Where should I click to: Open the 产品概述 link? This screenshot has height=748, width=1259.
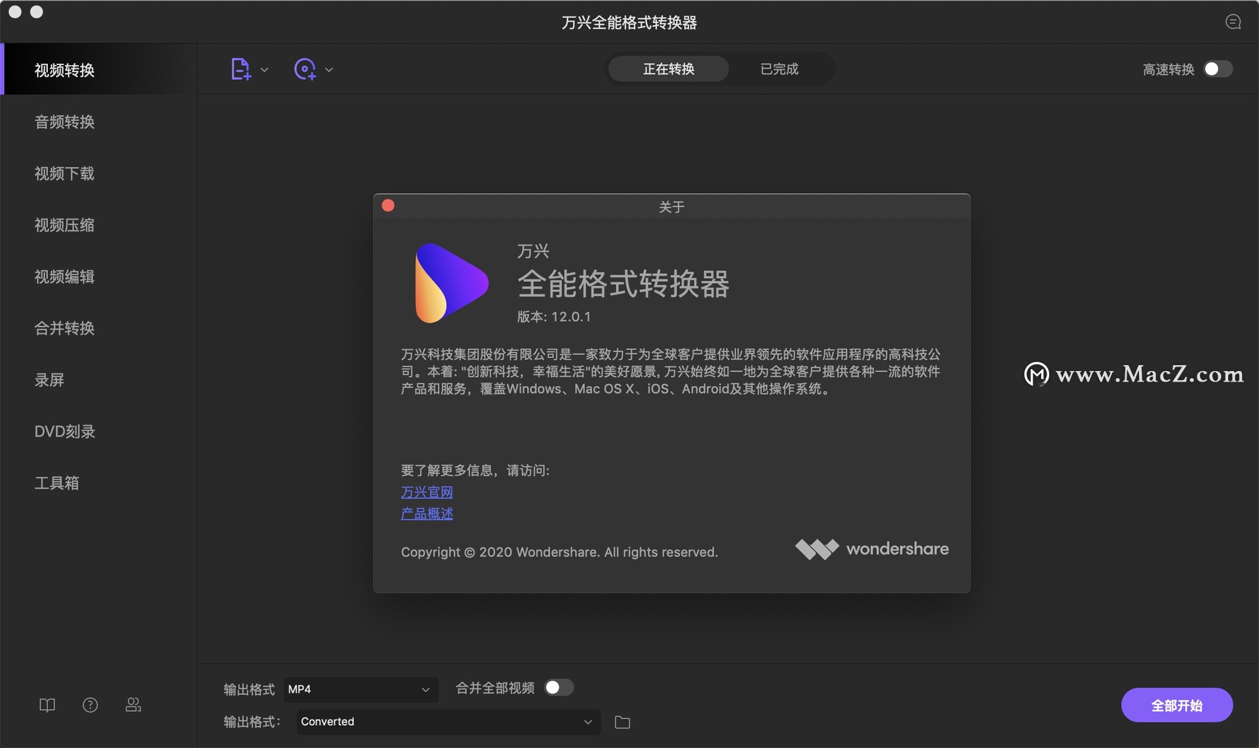pos(427,513)
